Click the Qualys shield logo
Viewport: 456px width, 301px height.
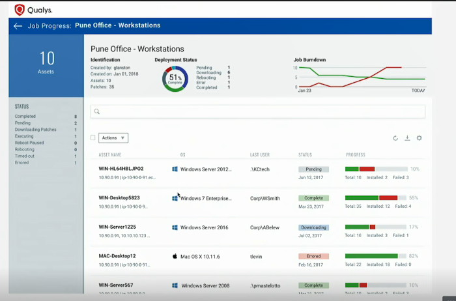(x=20, y=10)
